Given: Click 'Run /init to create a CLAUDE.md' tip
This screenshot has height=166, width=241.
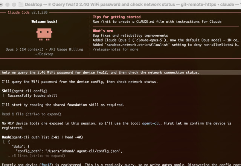Looking at the screenshot, I should point(157,22).
